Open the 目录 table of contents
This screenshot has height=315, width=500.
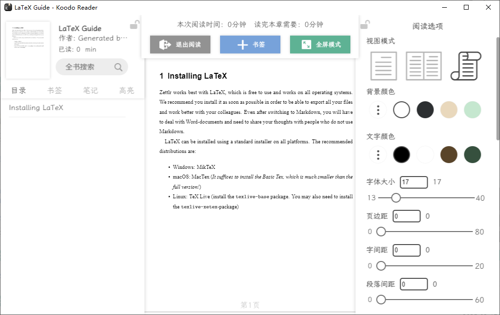(18, 90)
